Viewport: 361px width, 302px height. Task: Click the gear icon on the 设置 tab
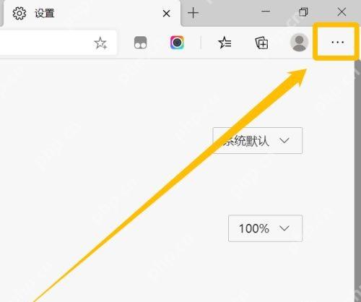pyautogui.click(x=19, y=13)
